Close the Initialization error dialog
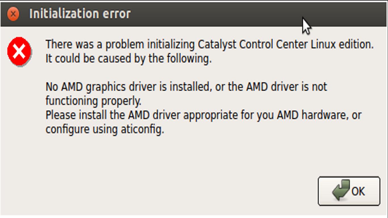The image size is (388, 218). tap(13, 14)
